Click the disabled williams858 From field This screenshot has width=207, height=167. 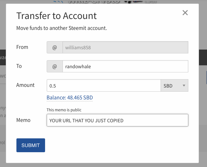tap(125, 47)
